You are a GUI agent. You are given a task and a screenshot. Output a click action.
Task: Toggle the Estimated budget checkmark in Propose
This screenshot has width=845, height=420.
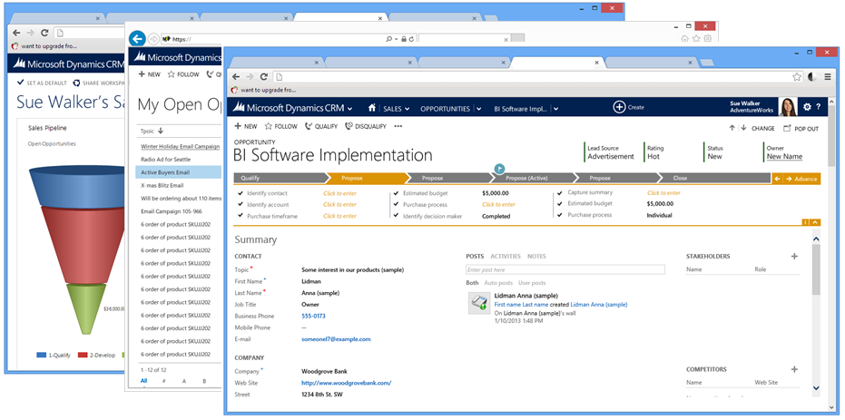396,193
